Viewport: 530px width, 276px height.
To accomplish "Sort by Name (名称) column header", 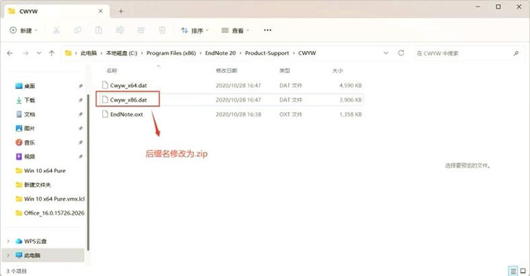I will [112, 70].
